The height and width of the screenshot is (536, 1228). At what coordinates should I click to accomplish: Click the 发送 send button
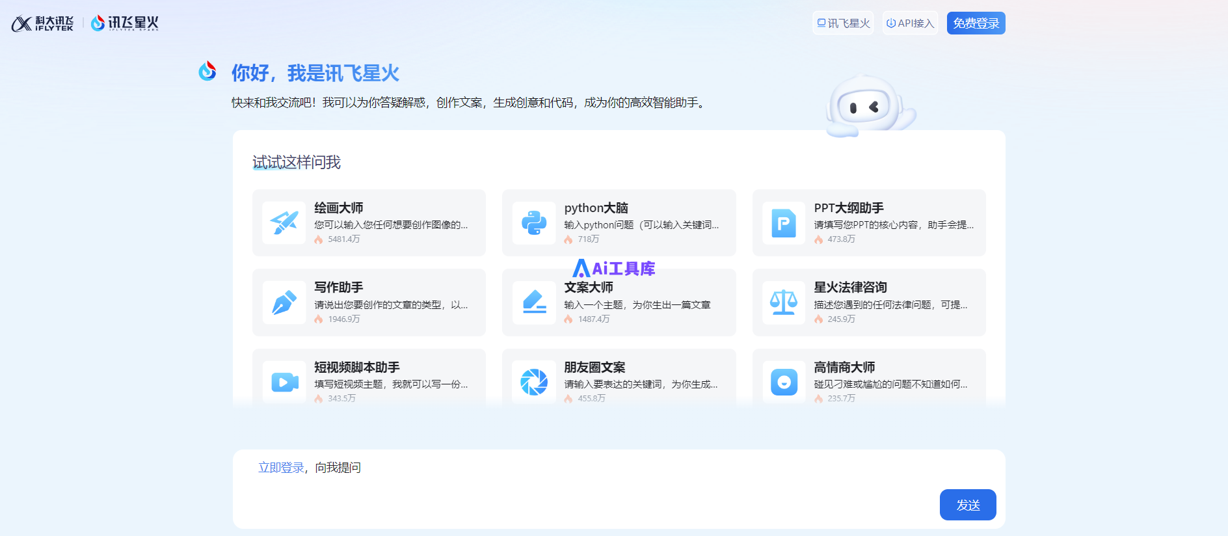[968, 505]
